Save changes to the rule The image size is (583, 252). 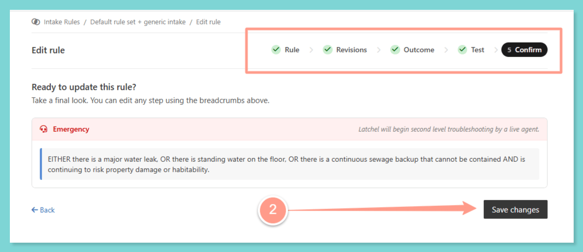[516, 209]
